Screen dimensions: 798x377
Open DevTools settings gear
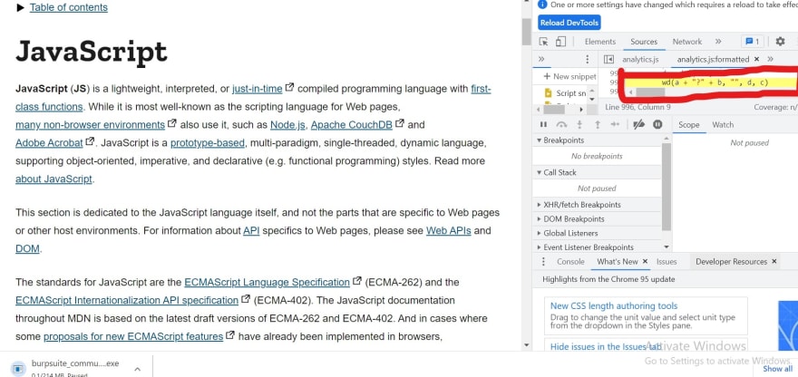(780, 42)
